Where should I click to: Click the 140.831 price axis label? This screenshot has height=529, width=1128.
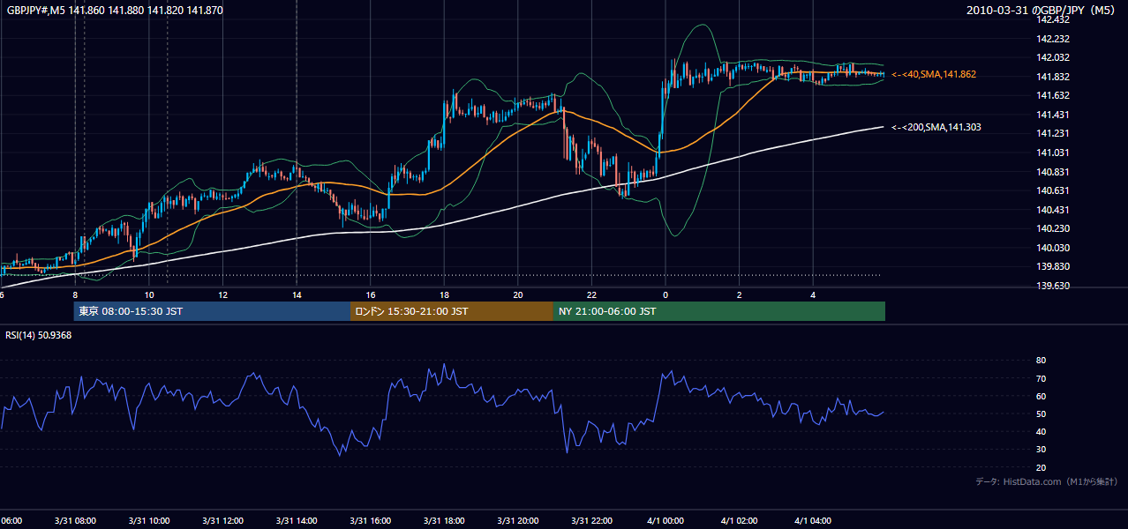[1054, 172]
